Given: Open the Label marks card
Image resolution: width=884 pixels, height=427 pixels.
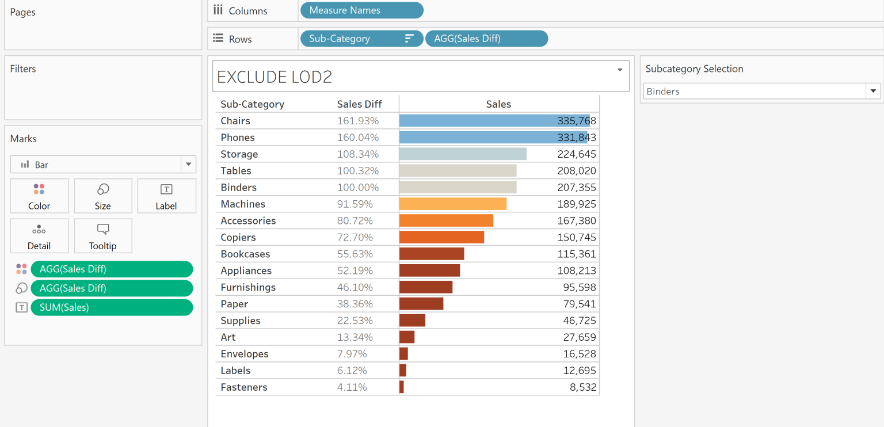Looking at the screenshot, I should point(166,196).
